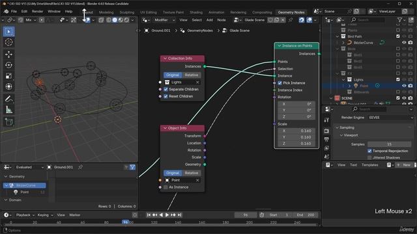Uncheck the Pick Instance option
417x234 pixels.
pos(280,83)
